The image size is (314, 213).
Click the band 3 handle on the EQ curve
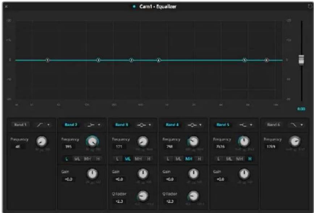[x=98, y=60]
